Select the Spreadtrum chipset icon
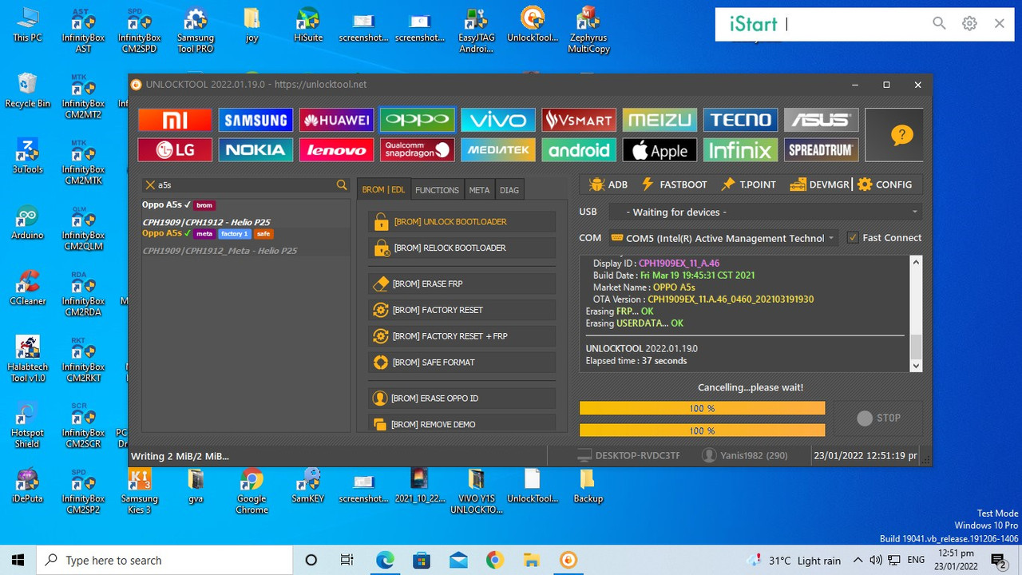 [x=821, y=150]
